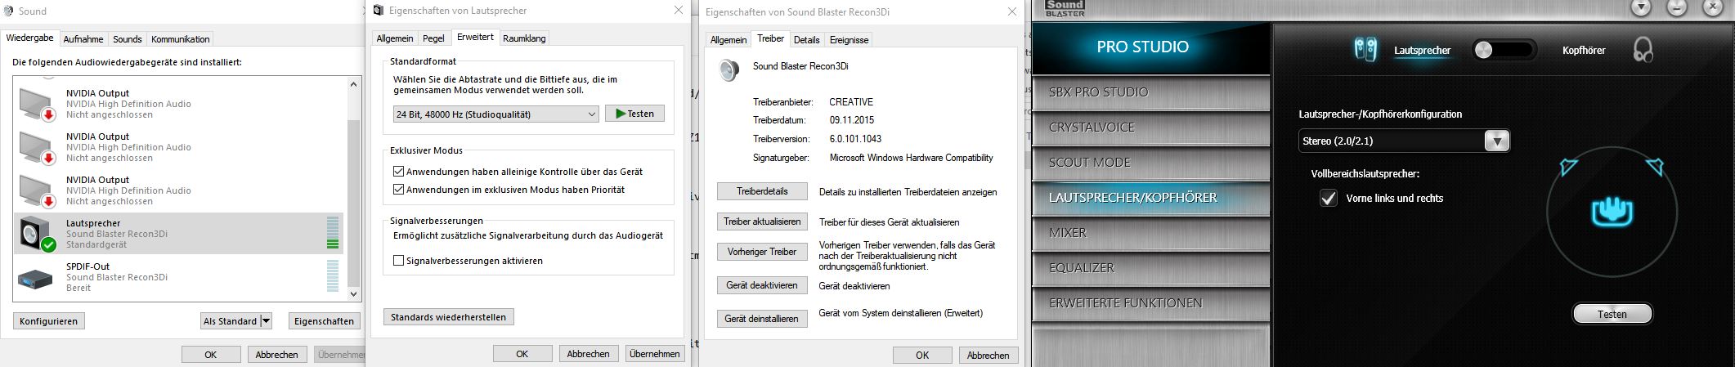Click Standards wiederherstellen button
This screenshot has width=1735, height=367.
pyautogui.click(x=449, y=317)
